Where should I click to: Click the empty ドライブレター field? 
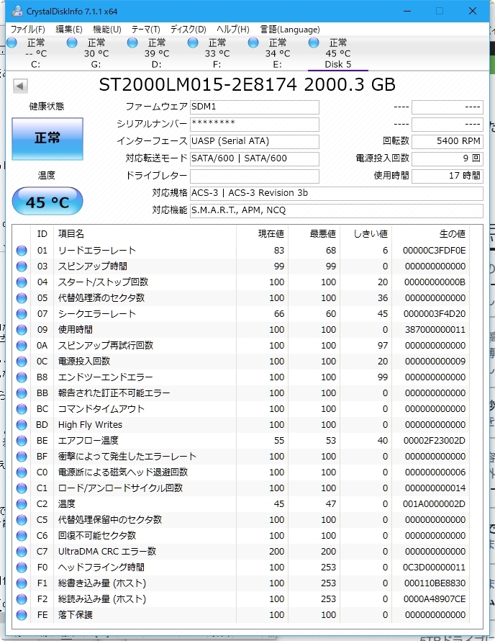[x=255, y=176]
